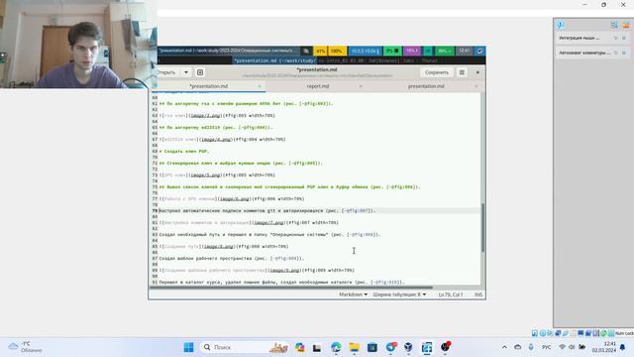
Task: Click the purple percentage indicator in top bar
Action: pyautogui.click(x=412, y=51)
